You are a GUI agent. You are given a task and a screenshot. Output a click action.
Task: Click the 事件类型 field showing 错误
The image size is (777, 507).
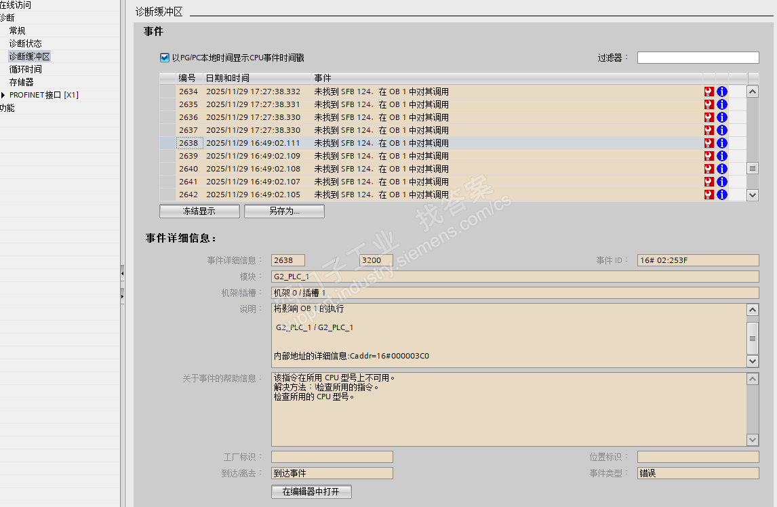click(x=698, y=473)
